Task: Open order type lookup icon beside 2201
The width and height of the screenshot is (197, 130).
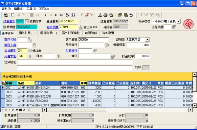Action: 27,21
